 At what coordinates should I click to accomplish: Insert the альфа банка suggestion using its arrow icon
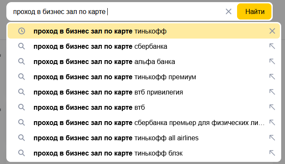pos(272,61)
